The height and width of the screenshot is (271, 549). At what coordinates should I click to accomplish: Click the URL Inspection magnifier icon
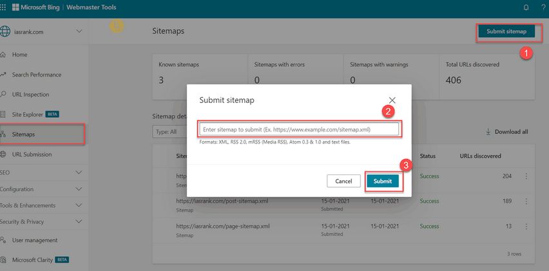point(3,94)
